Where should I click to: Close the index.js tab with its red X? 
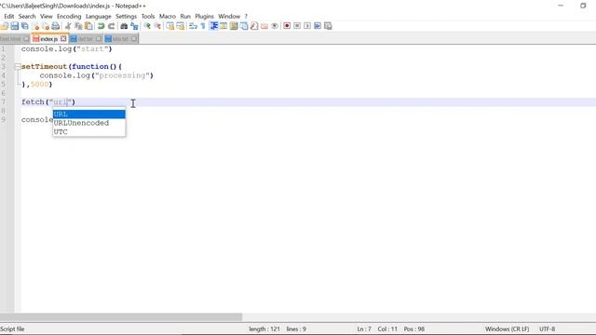(x=63, y=39)
